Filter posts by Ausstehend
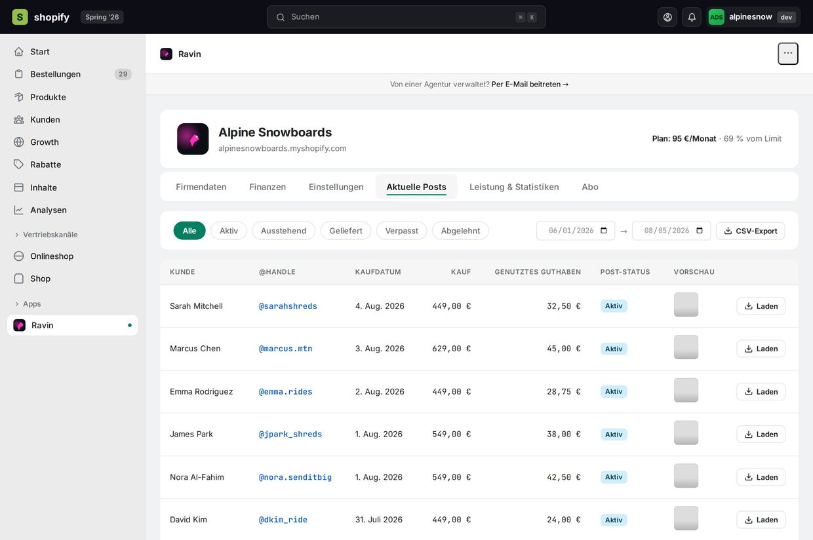 click(283, 231)
